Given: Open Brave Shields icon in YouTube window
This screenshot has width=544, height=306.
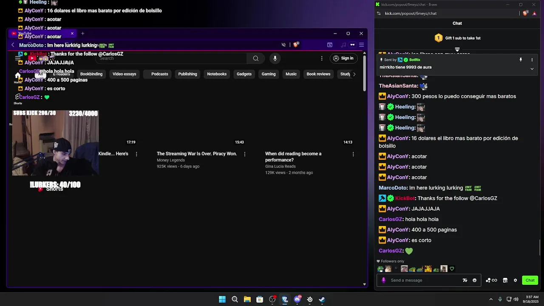Looking at the screenshot, I should pyautogui.click(x=296, y=45).
